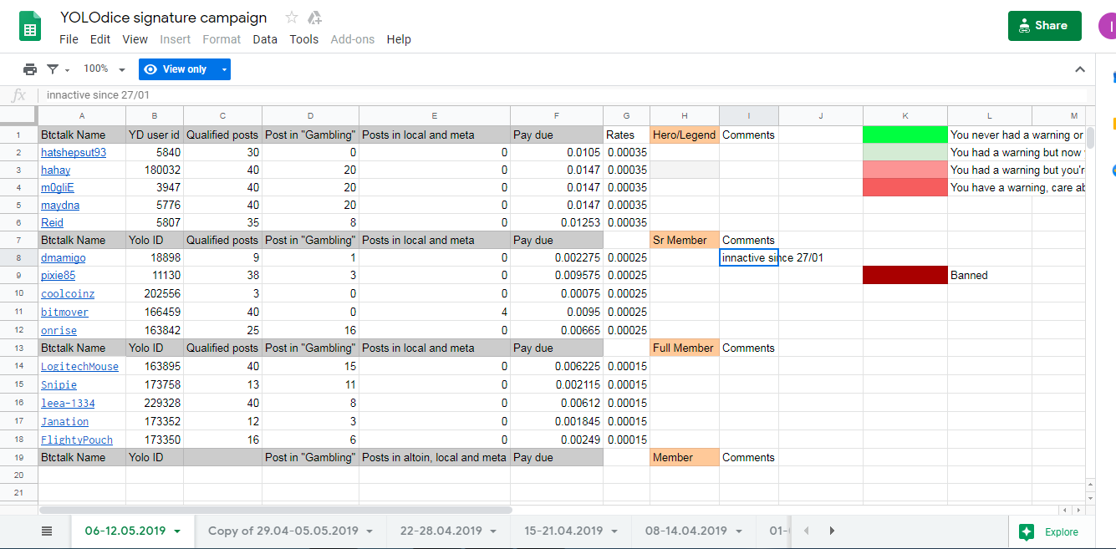Open the hatshepsut93 profile link
This screenshot has height=549, width=1116.
pos(74,153)
